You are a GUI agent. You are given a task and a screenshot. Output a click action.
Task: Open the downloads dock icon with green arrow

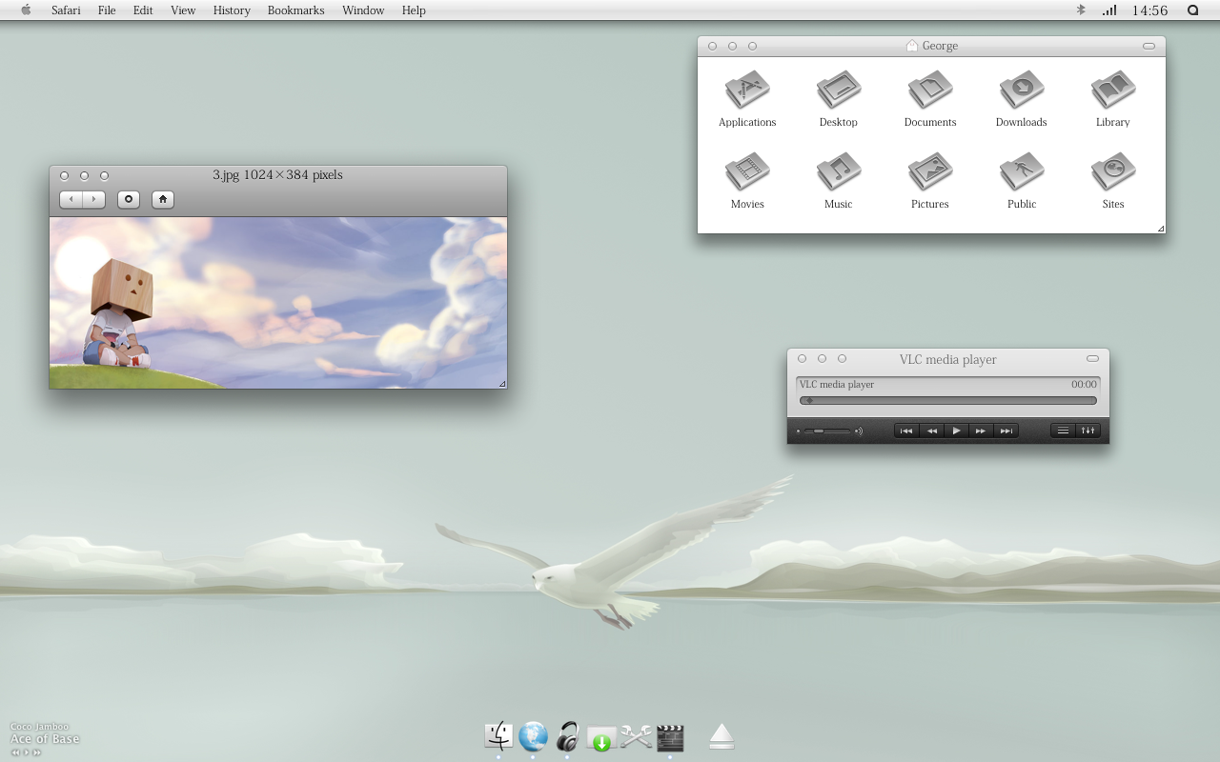(x=601, y=738)
